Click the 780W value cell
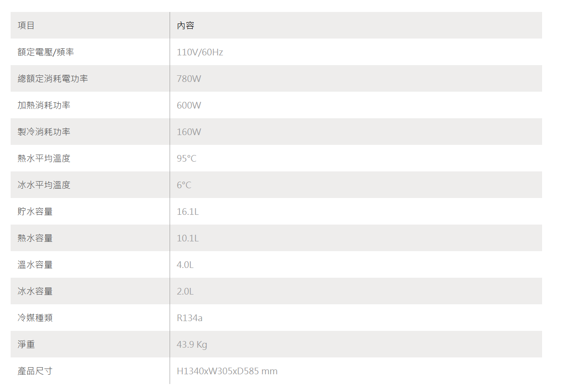The image size is (566, 388). pyautogui.click(x=189, y=79)
